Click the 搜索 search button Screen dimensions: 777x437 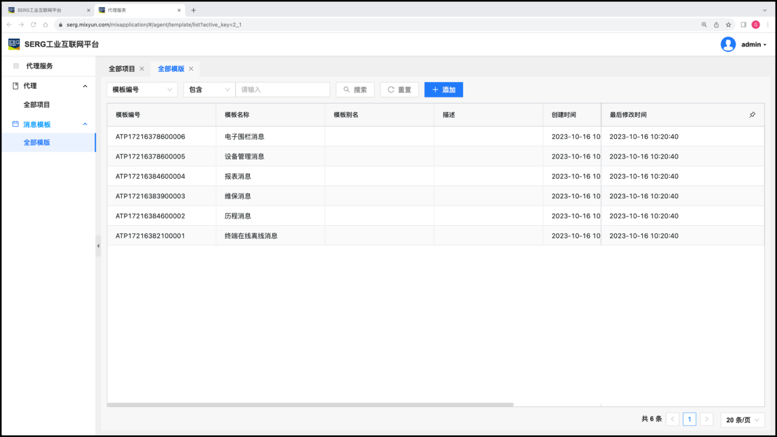click(x=355, y=89)
